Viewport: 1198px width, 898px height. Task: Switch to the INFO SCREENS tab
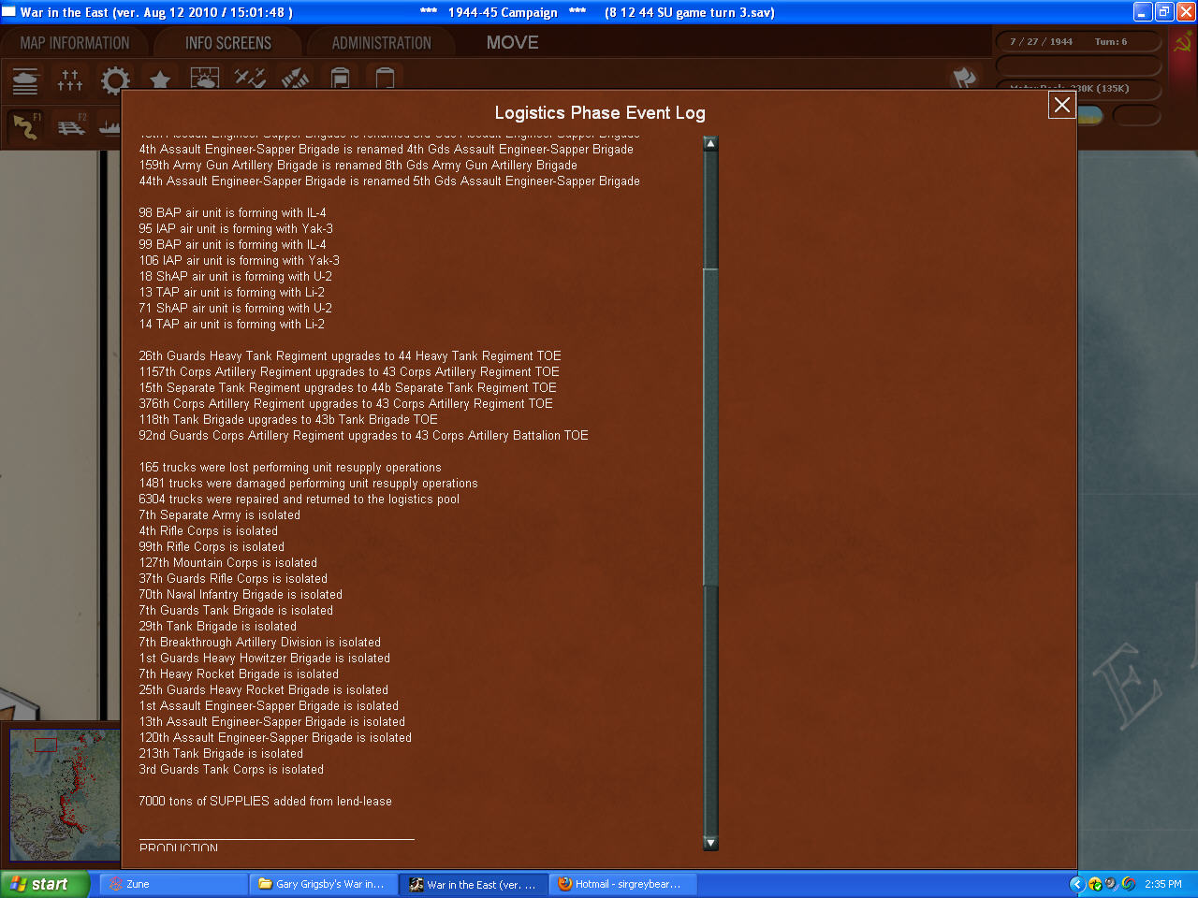tap(228, 43)
